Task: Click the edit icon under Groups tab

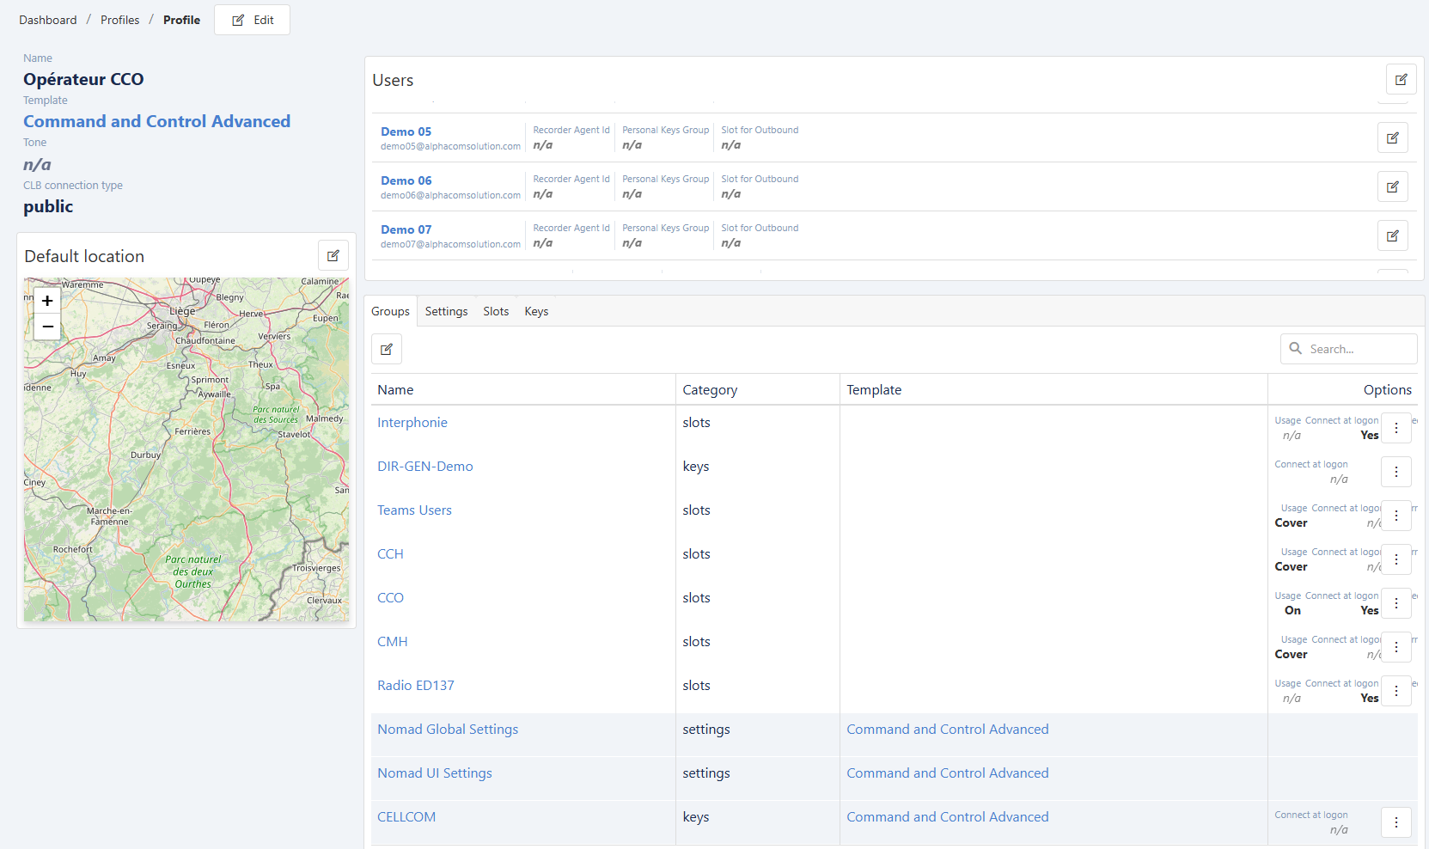Action: [387, 349]
